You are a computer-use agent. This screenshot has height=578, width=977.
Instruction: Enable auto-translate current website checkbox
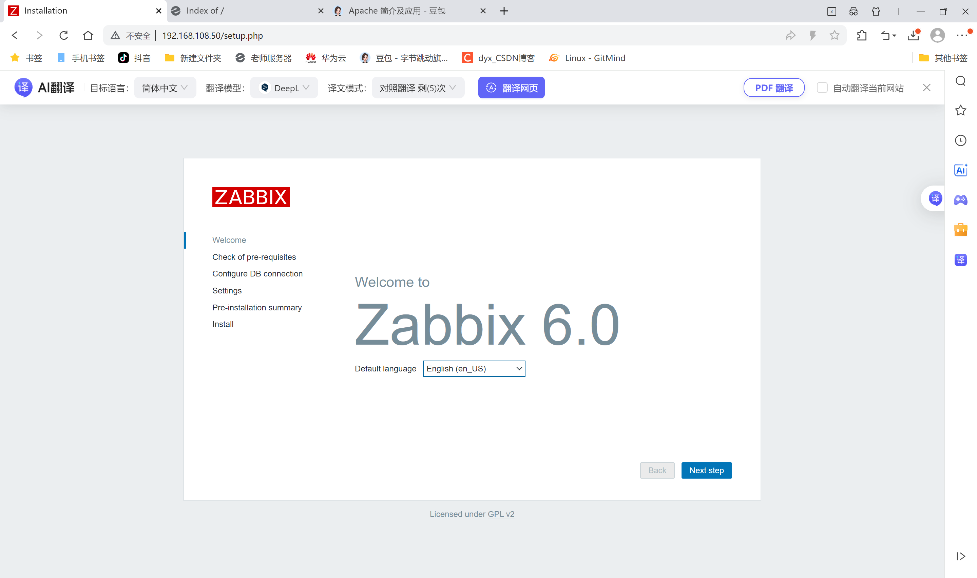coord(822,88)
